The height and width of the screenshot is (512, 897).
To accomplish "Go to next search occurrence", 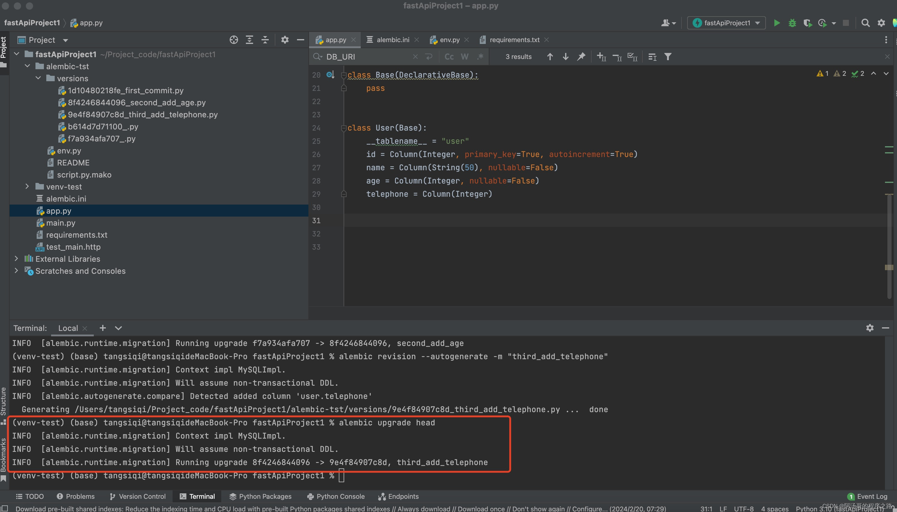I will click(x=565, y=57).
